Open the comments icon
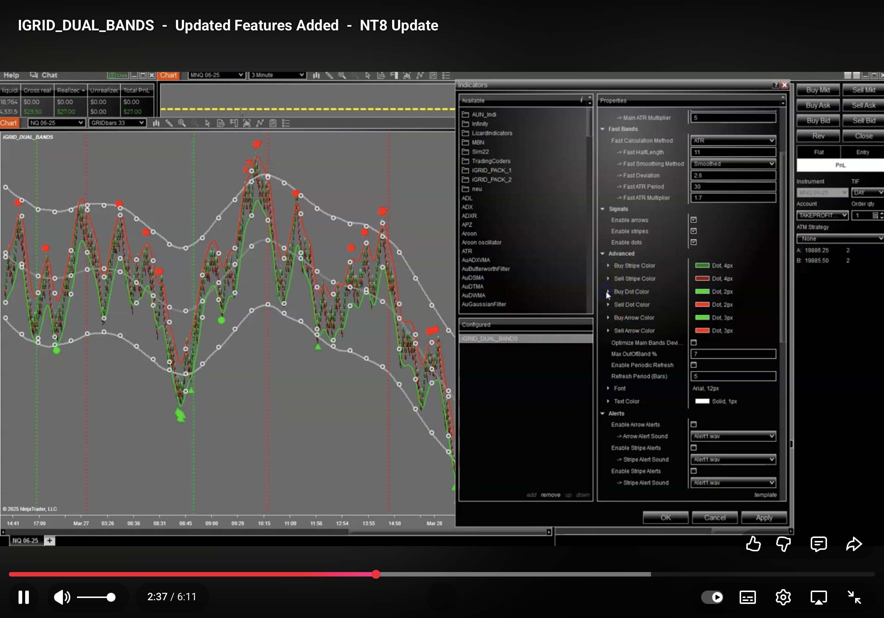 pyautogui.click(x=818, y=544)
